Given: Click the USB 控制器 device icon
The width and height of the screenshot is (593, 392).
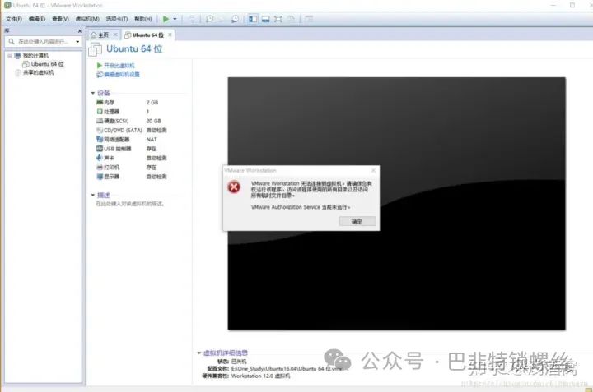Looking at the screenshot, I should point(100,149).
